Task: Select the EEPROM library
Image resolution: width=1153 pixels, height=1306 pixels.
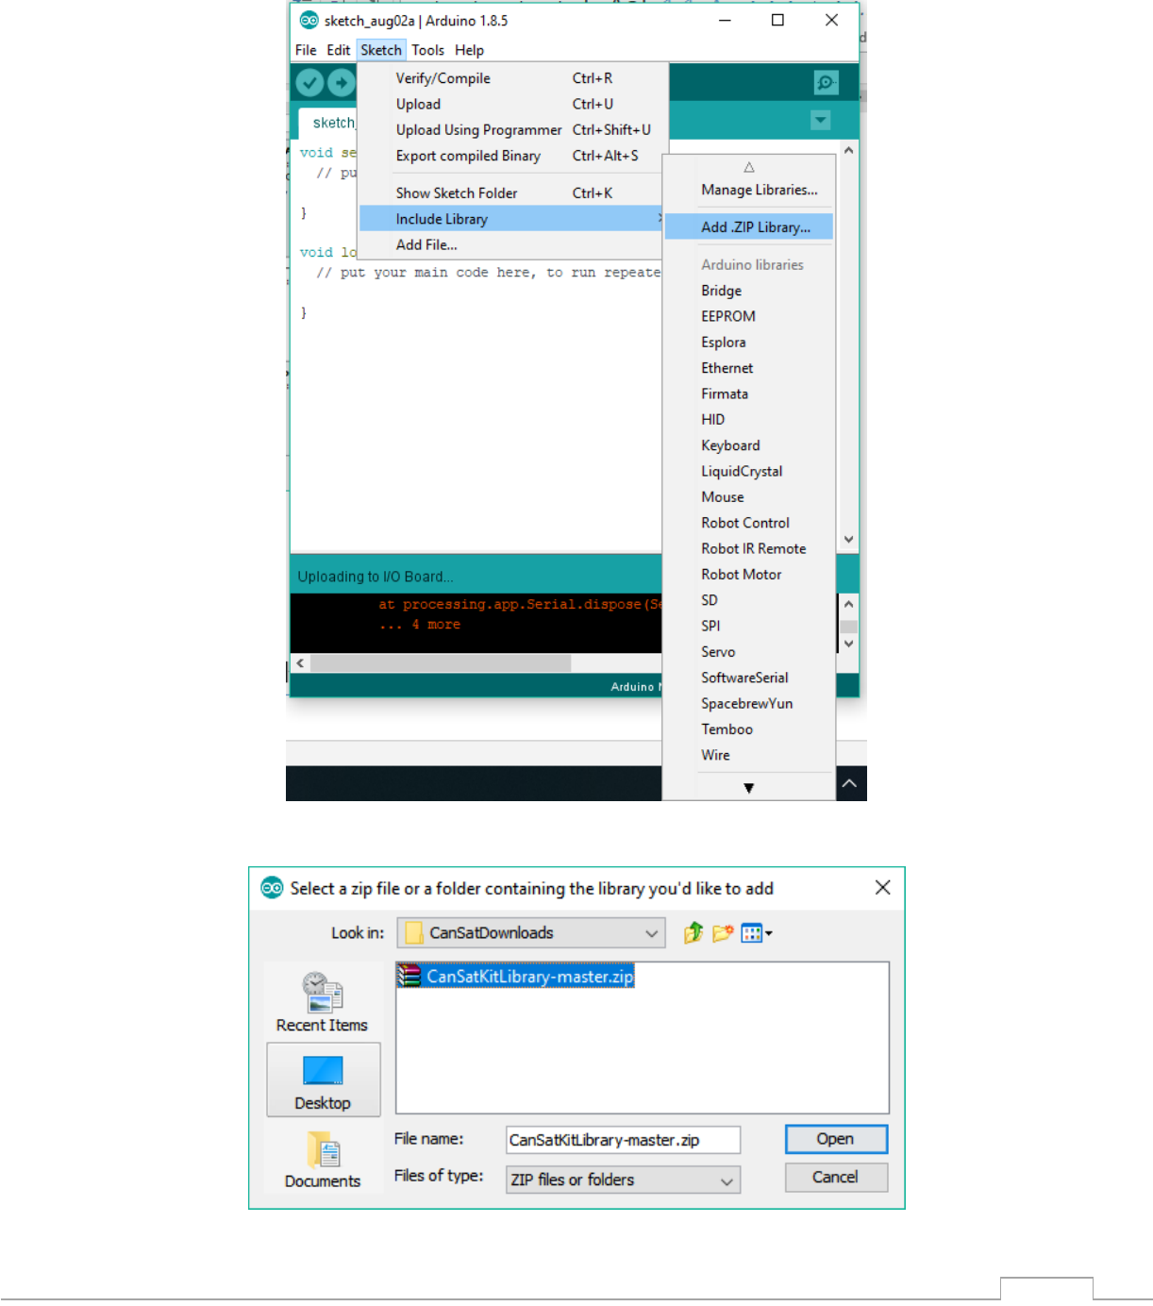Action: [x=749, y=316]
